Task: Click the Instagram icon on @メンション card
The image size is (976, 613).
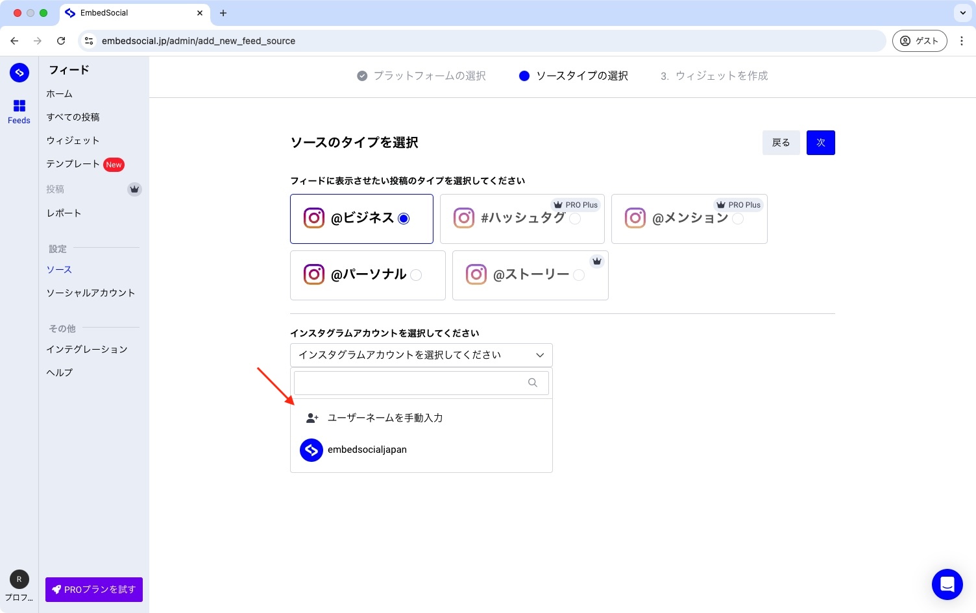Action: 635,218
